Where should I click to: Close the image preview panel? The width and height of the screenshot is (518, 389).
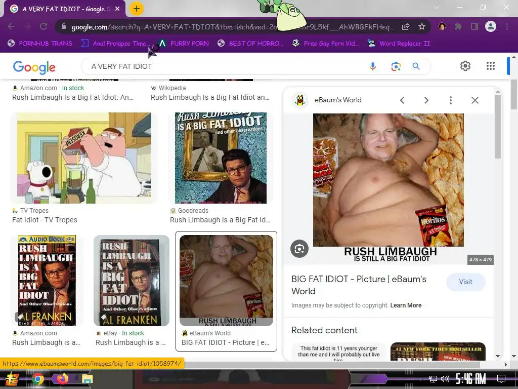pyautogui.click(x=474, y=100)
